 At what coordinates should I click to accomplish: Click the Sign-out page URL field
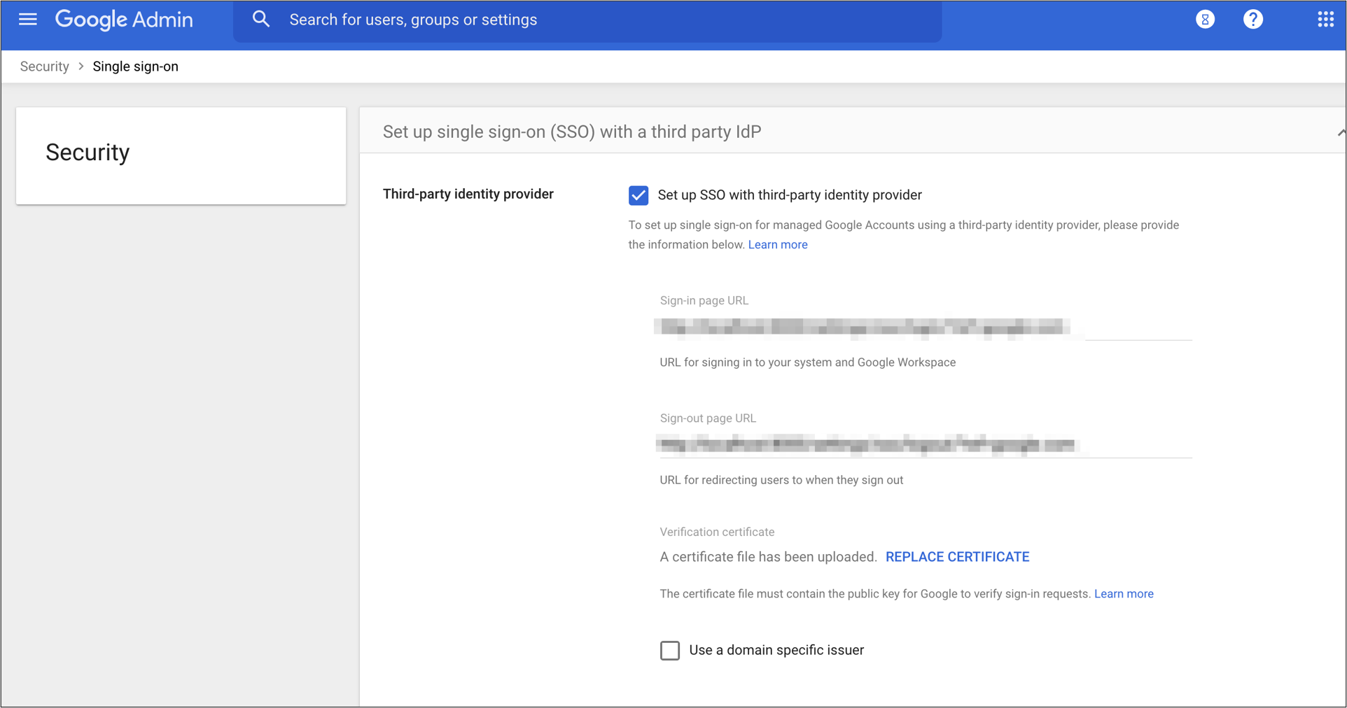pos(926,445)
